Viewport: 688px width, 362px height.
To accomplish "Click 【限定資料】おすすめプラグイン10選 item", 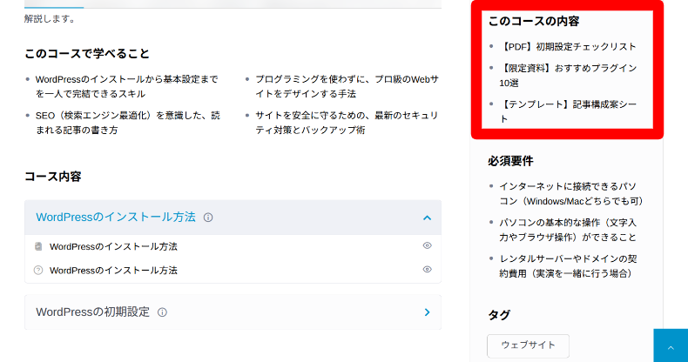I will coord(568,76).
